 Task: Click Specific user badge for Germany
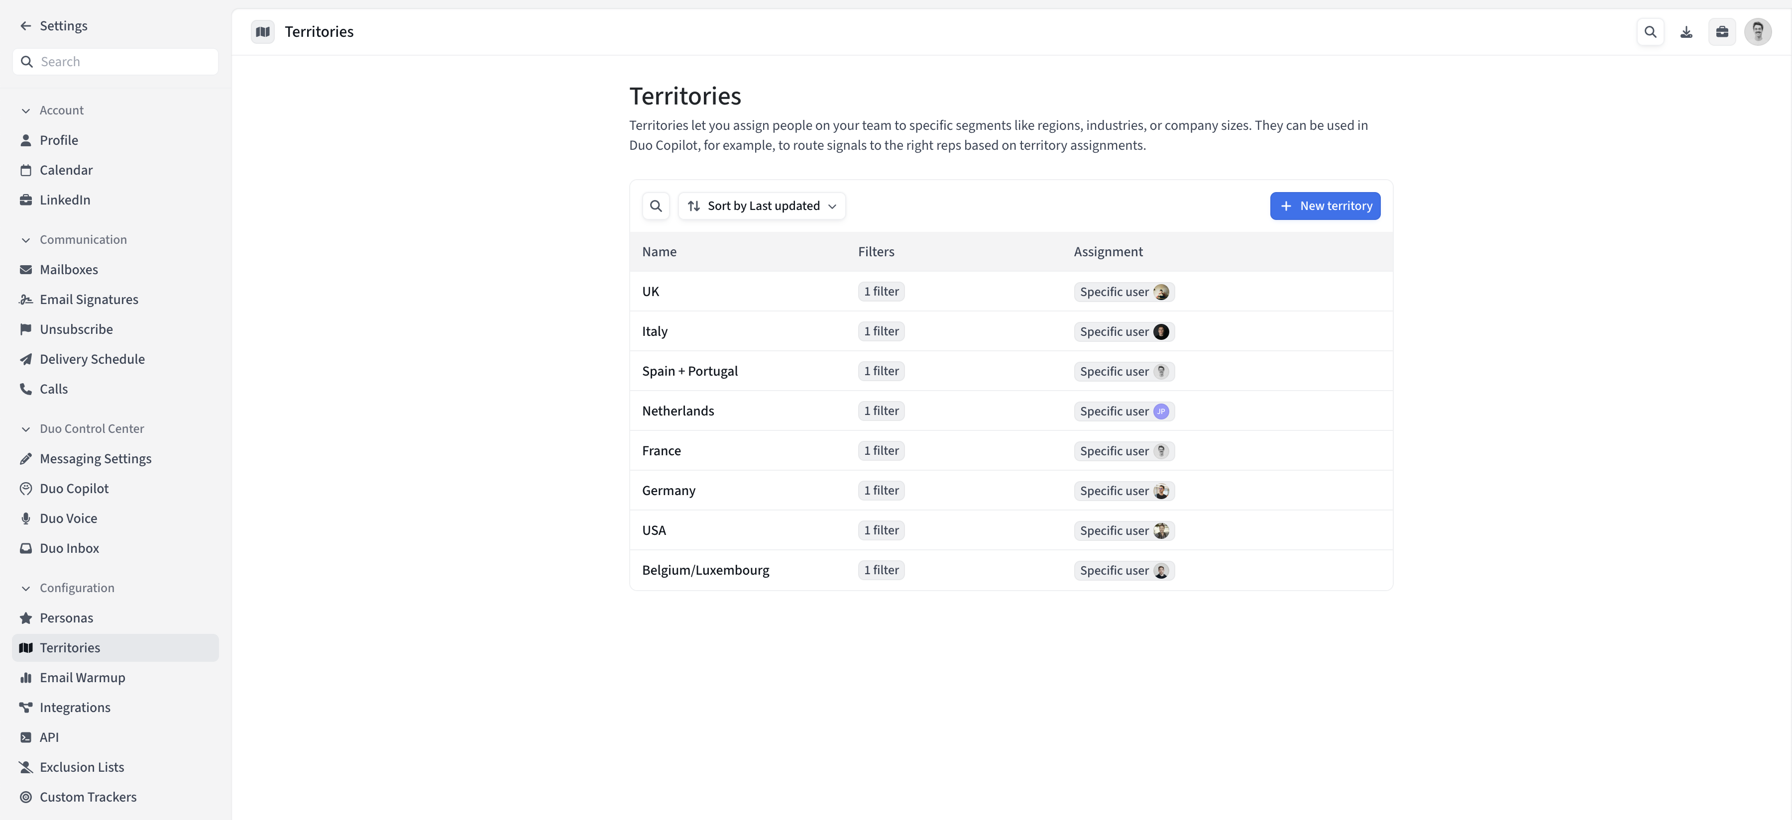(1123, 491)
